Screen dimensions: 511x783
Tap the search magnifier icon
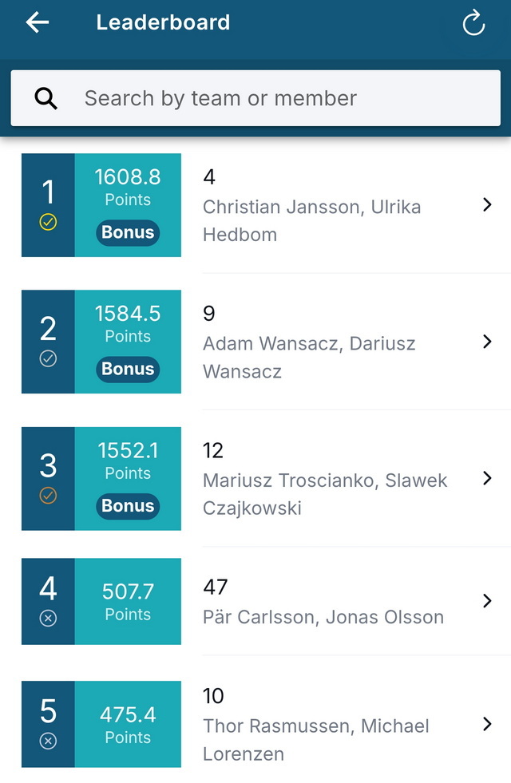pyautogui.click(x=46, y=98)
